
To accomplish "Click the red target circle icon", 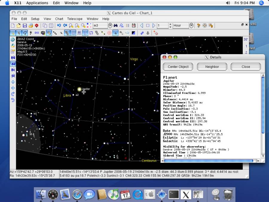I will [109, 33].
